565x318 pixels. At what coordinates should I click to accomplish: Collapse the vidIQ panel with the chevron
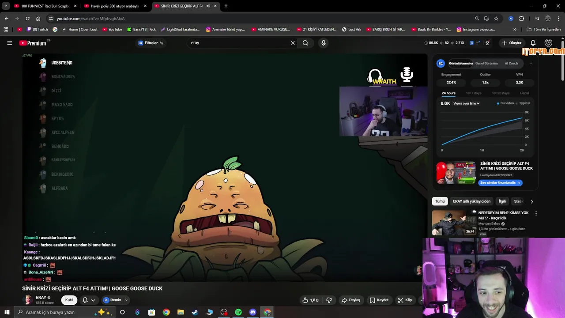[x=530, y=64]
